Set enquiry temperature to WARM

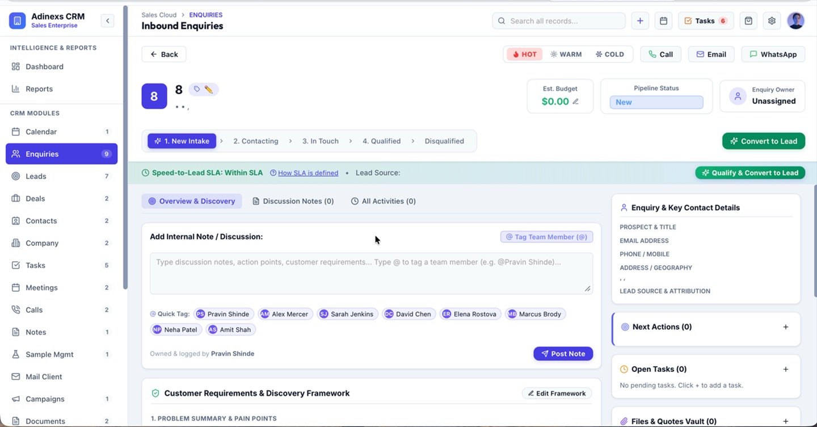[x=566, y=55]
